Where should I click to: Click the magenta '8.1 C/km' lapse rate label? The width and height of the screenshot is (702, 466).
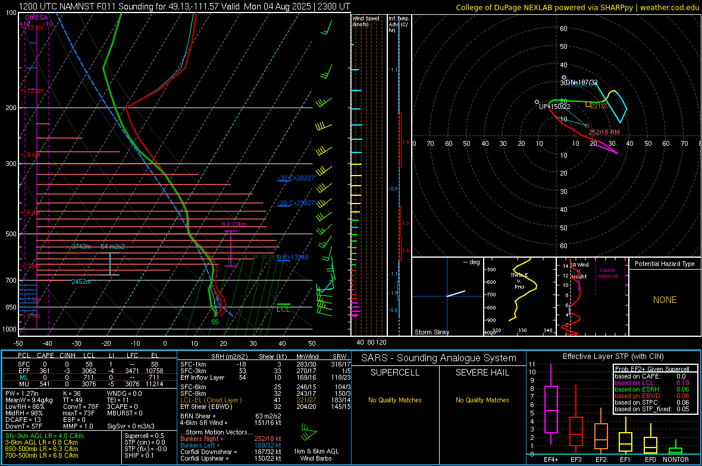(x=234, y=224)
